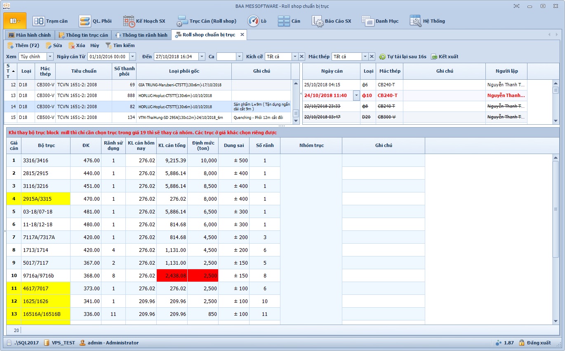The width and height of the screenshot is (565, 351).
Task: Select the red KL cán tổng 2,438.08 cell
Action: click(172, 275)
